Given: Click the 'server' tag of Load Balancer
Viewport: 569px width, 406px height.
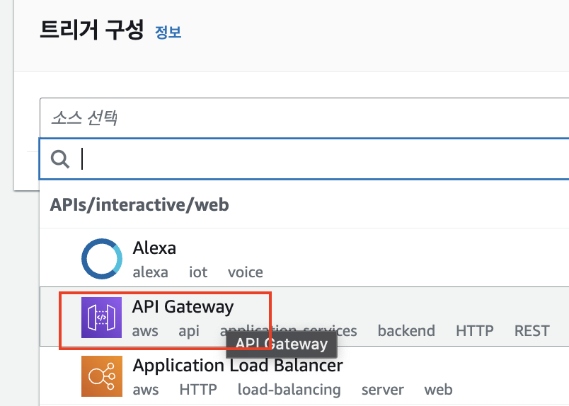Looking at the screenshot, I should point(382,390).
